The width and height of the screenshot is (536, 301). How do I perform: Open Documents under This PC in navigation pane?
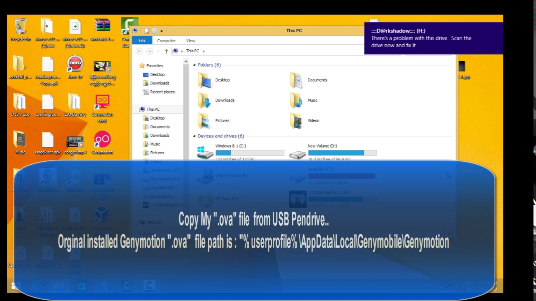tap(156, 127)
